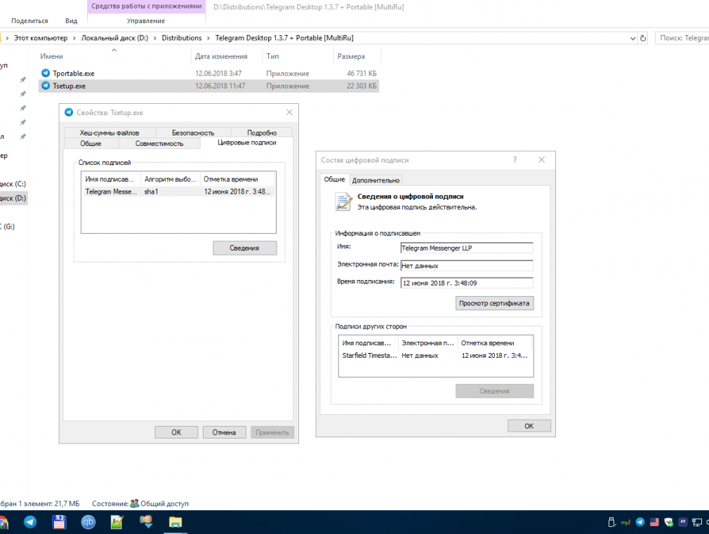The image size is (709, 534).
Task: Click 'Сведения' button in Properties window
Action: click(x=244, y=248)
